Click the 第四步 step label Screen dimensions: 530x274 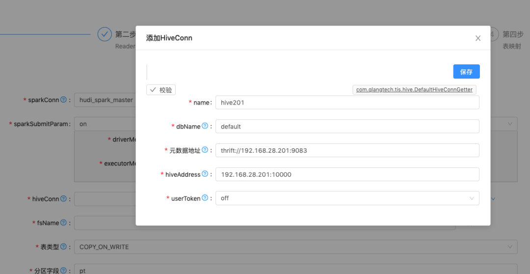point(513,34)
